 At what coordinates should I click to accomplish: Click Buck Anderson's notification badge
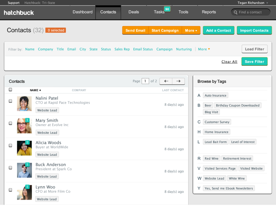pyautogui.click(x=27, y=165)
